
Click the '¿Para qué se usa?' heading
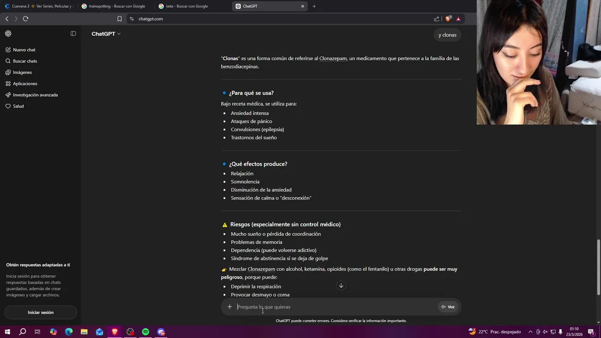coord(251,93)
